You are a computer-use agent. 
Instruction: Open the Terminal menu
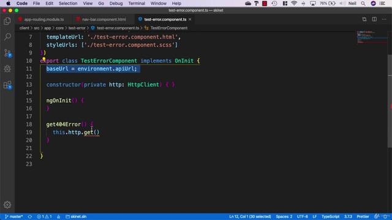coord(137,4)
